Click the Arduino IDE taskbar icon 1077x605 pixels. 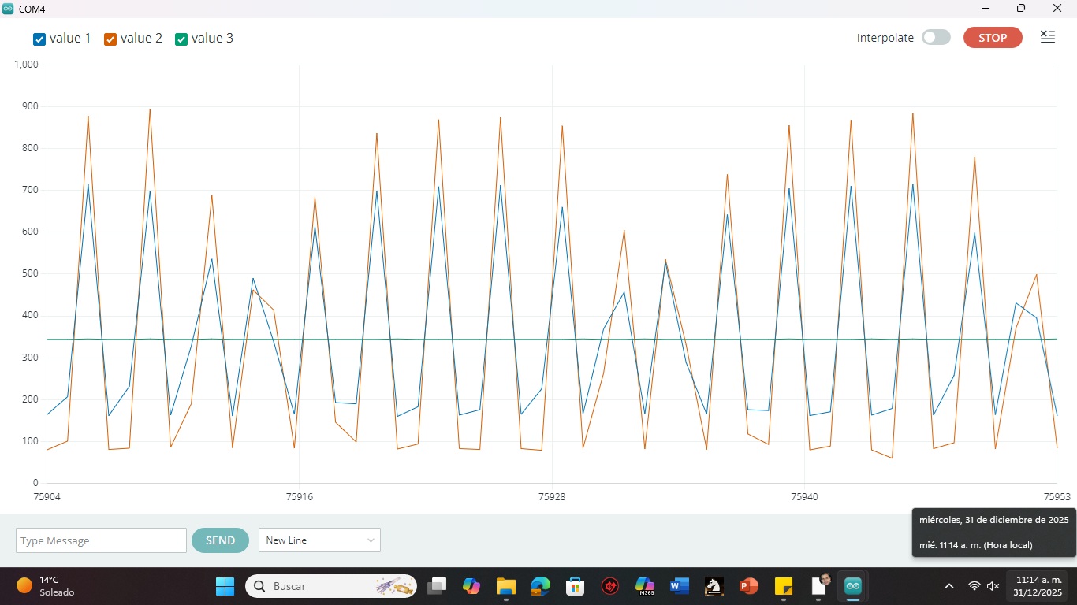click(852, 586)
